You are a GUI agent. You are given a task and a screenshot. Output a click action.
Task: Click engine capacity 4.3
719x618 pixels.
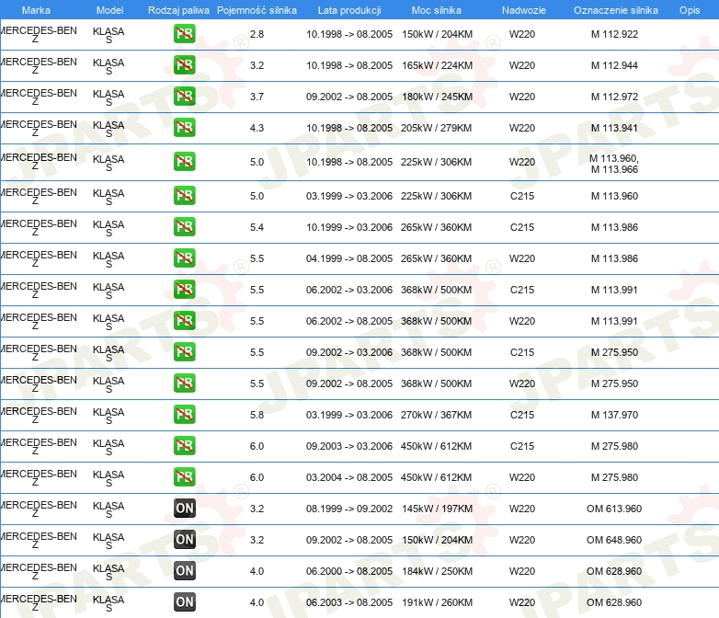[257, 128]
